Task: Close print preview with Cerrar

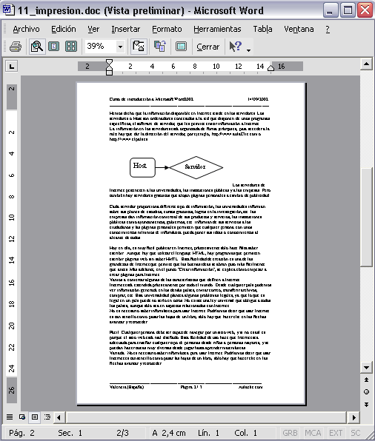Action: point(208,47)
